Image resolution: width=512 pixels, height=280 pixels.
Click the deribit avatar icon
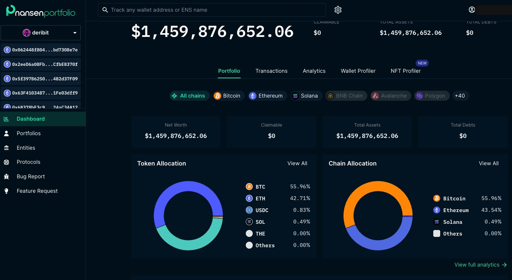(27, 33)
